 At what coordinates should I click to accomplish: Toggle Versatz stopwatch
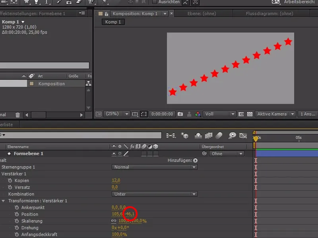pyautogui.click(x=10, y=187)
